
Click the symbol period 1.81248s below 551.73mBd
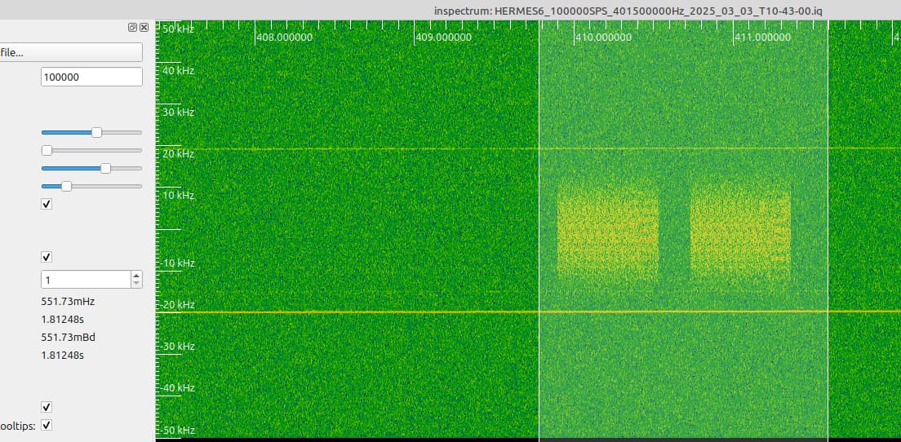tap(63, 356)
